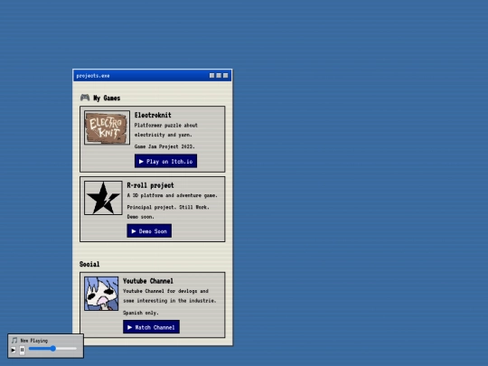Click Play on Itch.io button
This screenshot has height=366, width=488.
[x=165, y=161]
